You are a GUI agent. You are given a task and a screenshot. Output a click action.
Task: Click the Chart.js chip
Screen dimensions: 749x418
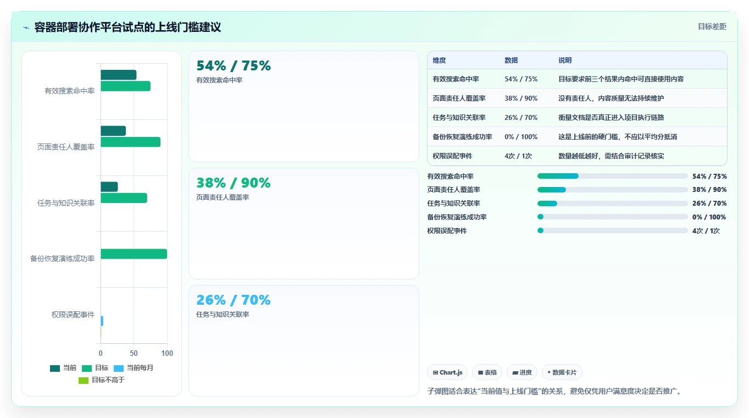click(x=447, y=372)
